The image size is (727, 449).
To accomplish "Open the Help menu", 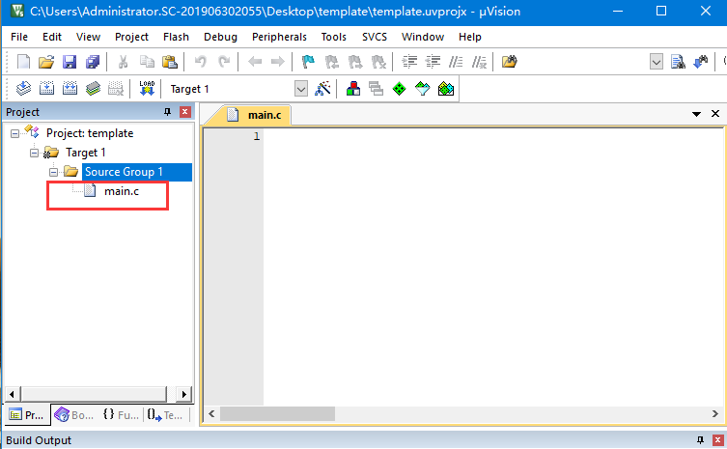I will (x=470, y=37).
